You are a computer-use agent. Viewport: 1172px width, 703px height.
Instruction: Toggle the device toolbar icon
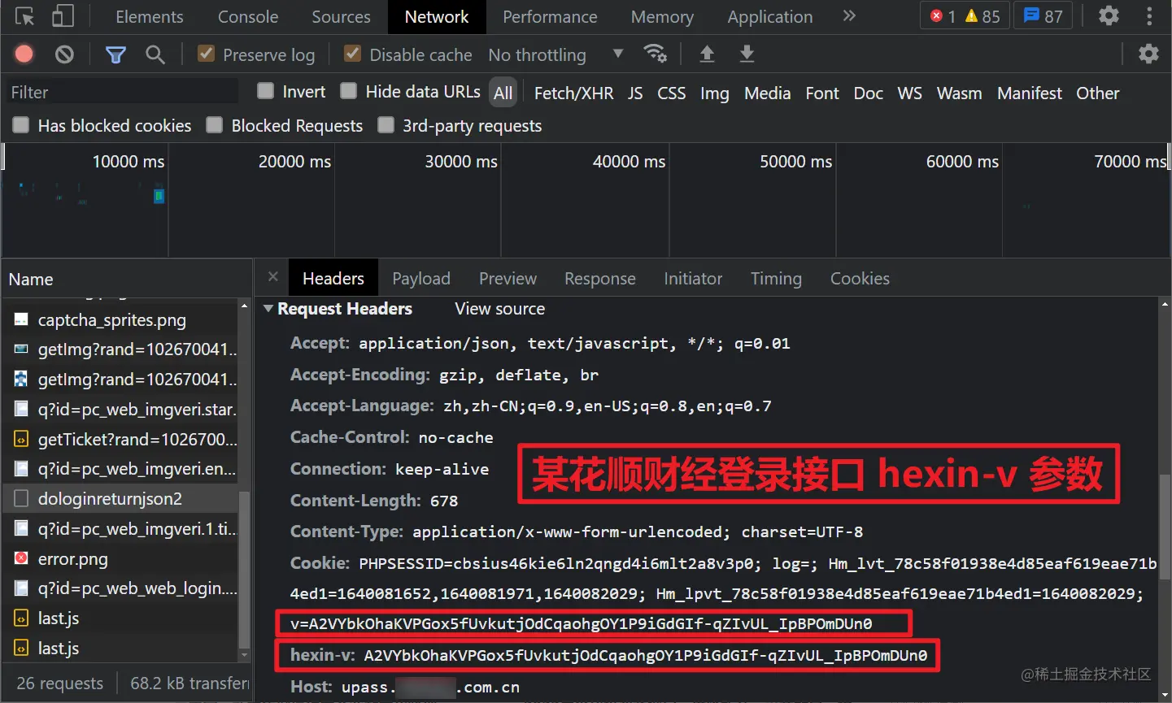[62, 16]
